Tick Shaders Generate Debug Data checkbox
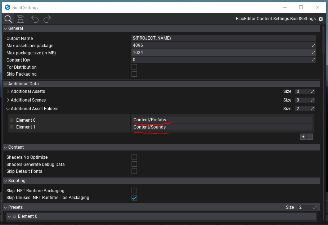 [134, 164]
